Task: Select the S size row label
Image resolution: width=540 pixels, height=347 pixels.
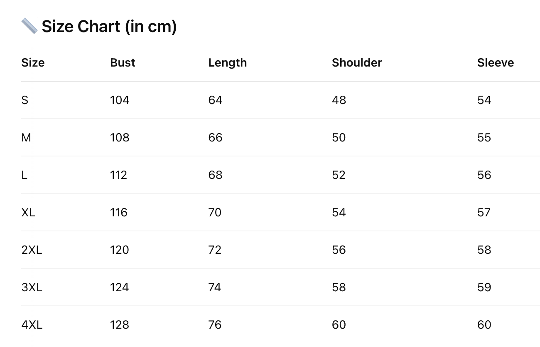Action: coord(25,100)
